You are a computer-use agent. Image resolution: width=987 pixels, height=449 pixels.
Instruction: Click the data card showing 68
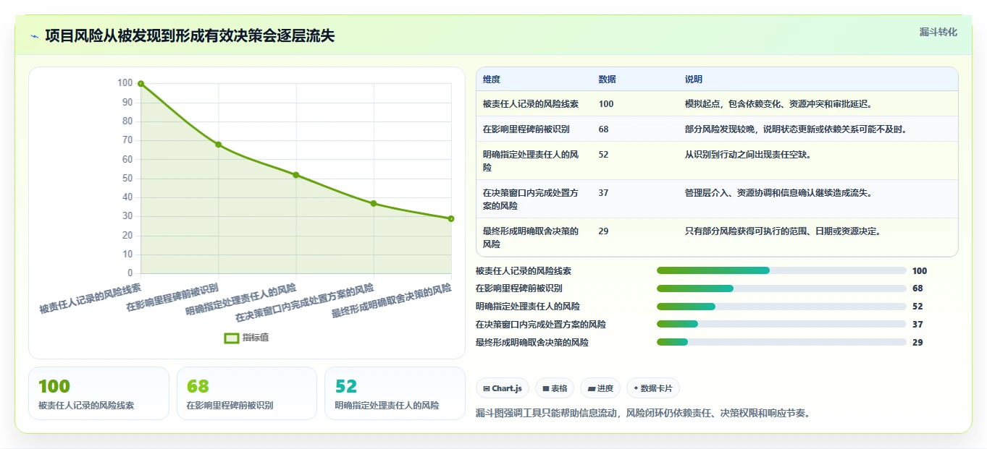point(247,393)
